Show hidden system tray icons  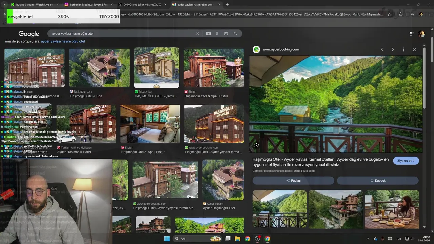[x=368, y=239]
